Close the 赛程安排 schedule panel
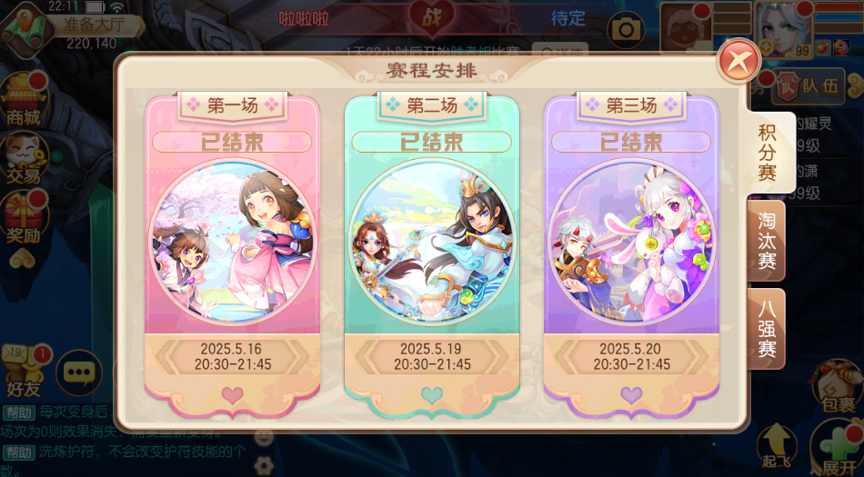Screen dimensions: 864x477 (738, 61)
